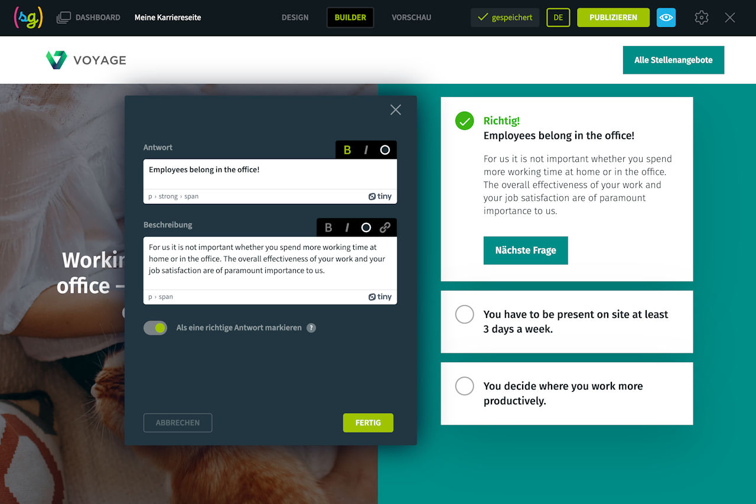The image size is (756, 504).
Task: Open Dashboard via the stacked pages icon
Action: coord(64,18)
